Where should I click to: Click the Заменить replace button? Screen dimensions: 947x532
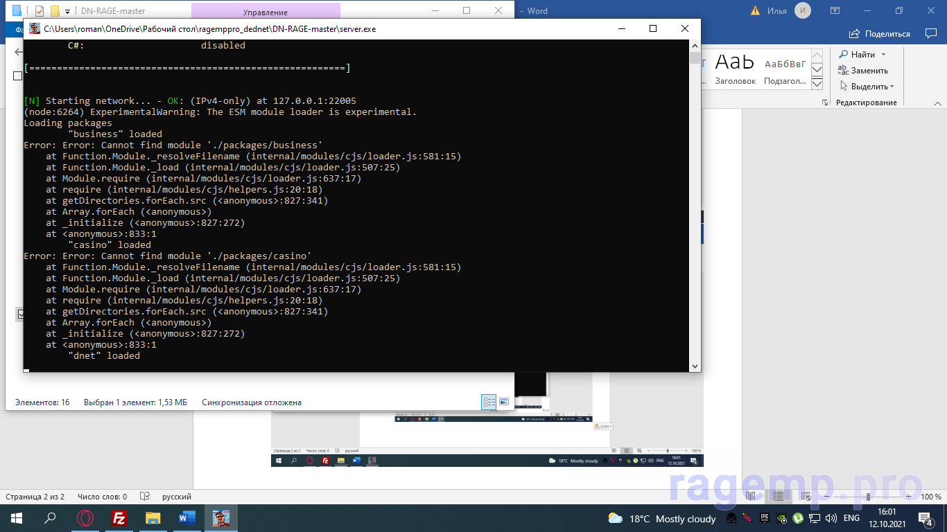863,71
